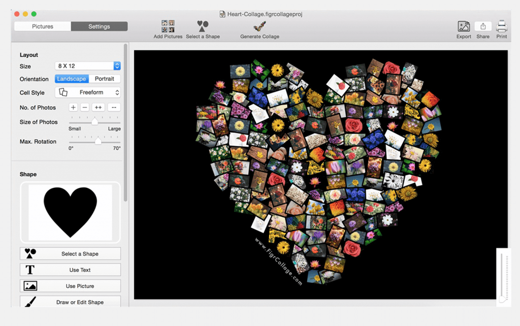Click the Size of Photos slider handle
The width and height of the screenshot is (520, 326).
(x=94, y=121)
